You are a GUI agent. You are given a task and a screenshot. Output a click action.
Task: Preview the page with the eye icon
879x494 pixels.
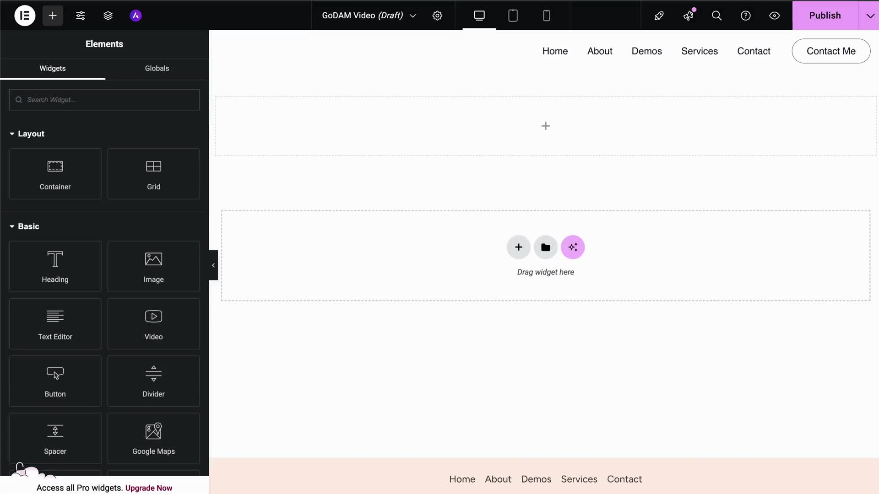click(x=775, y=15)
